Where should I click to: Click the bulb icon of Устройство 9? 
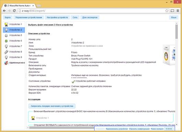(x=6, y=57)
